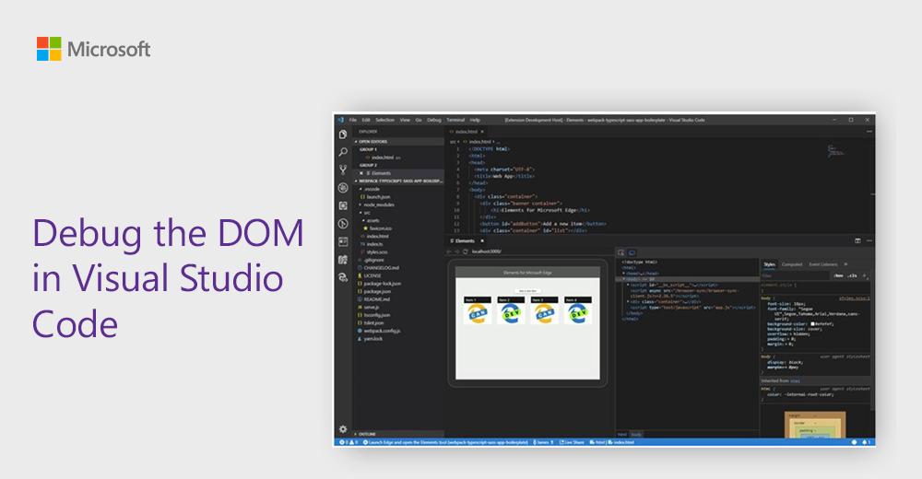This screenshot has width=922, height=479.
Task: Open the Explorer view in the activity bar
Action: click(343, 134)
